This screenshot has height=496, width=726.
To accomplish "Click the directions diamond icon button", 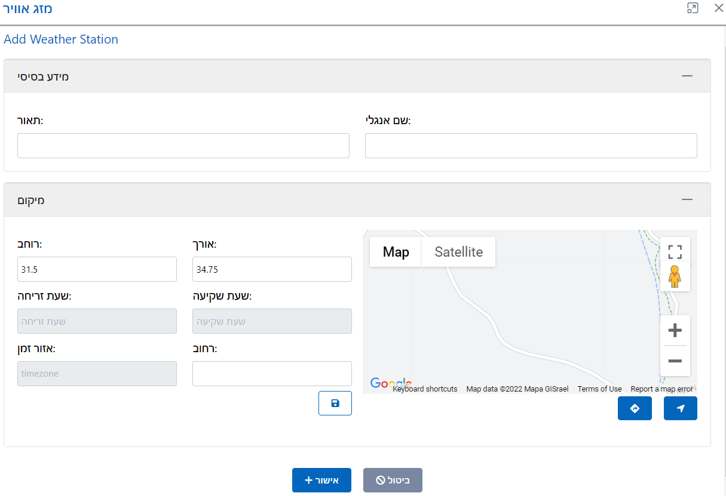I will click(635, 408).
